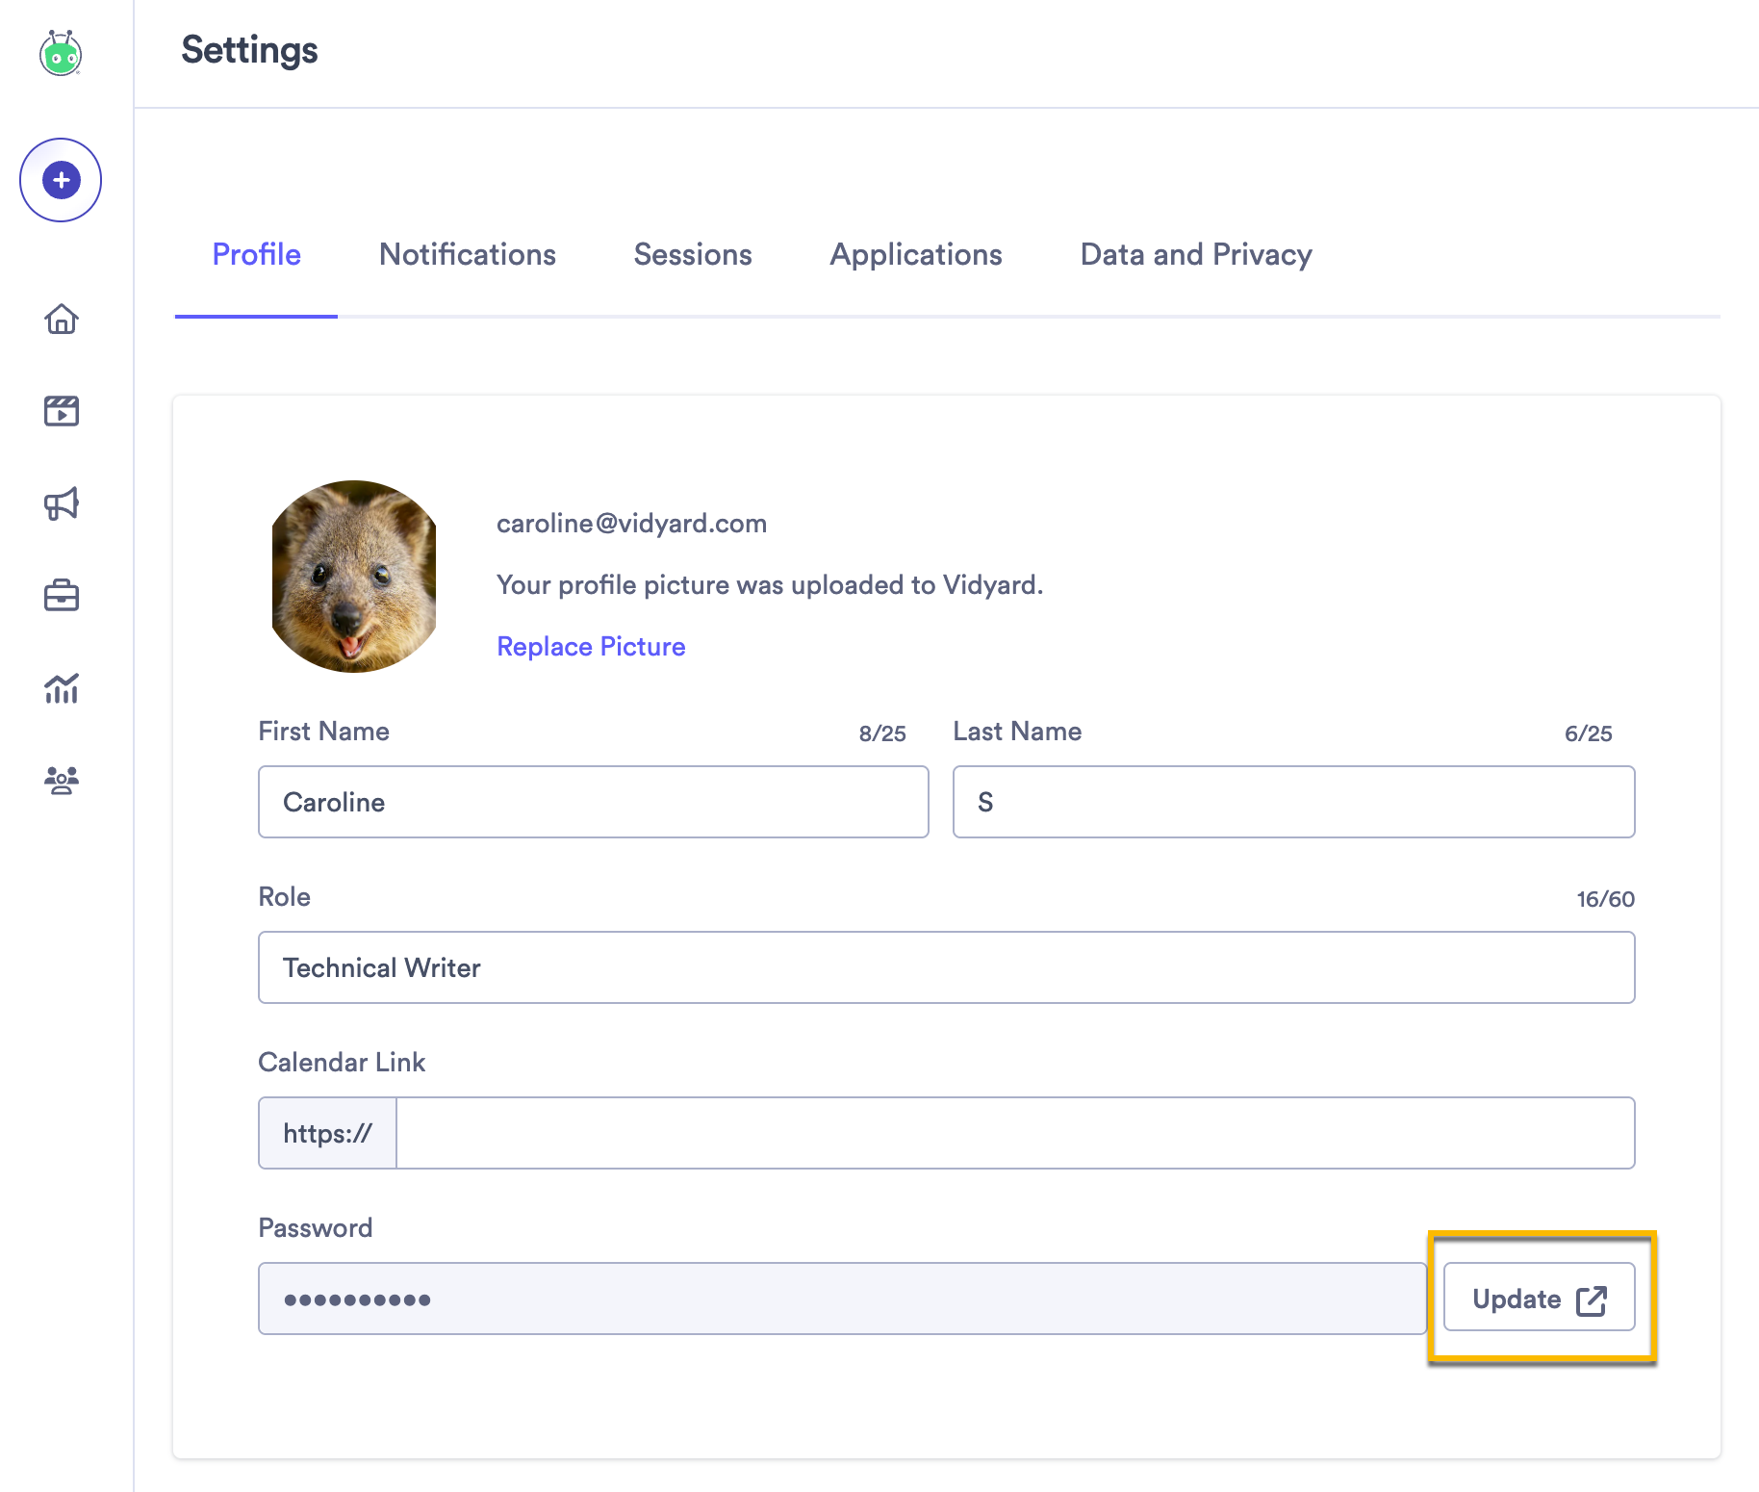Viewport: 1759px width, 1492px height.
Task: Click the megaphone sharing icon in sidebar
Action: (x=60, y=503)
